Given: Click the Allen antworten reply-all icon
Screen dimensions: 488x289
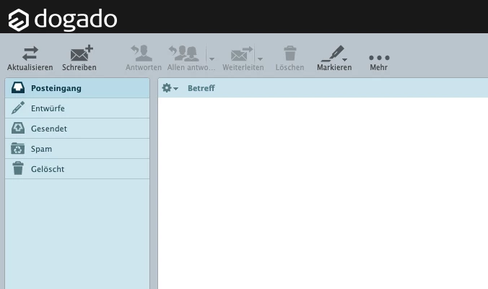Looking at the screenshot, I should point(186,53).
